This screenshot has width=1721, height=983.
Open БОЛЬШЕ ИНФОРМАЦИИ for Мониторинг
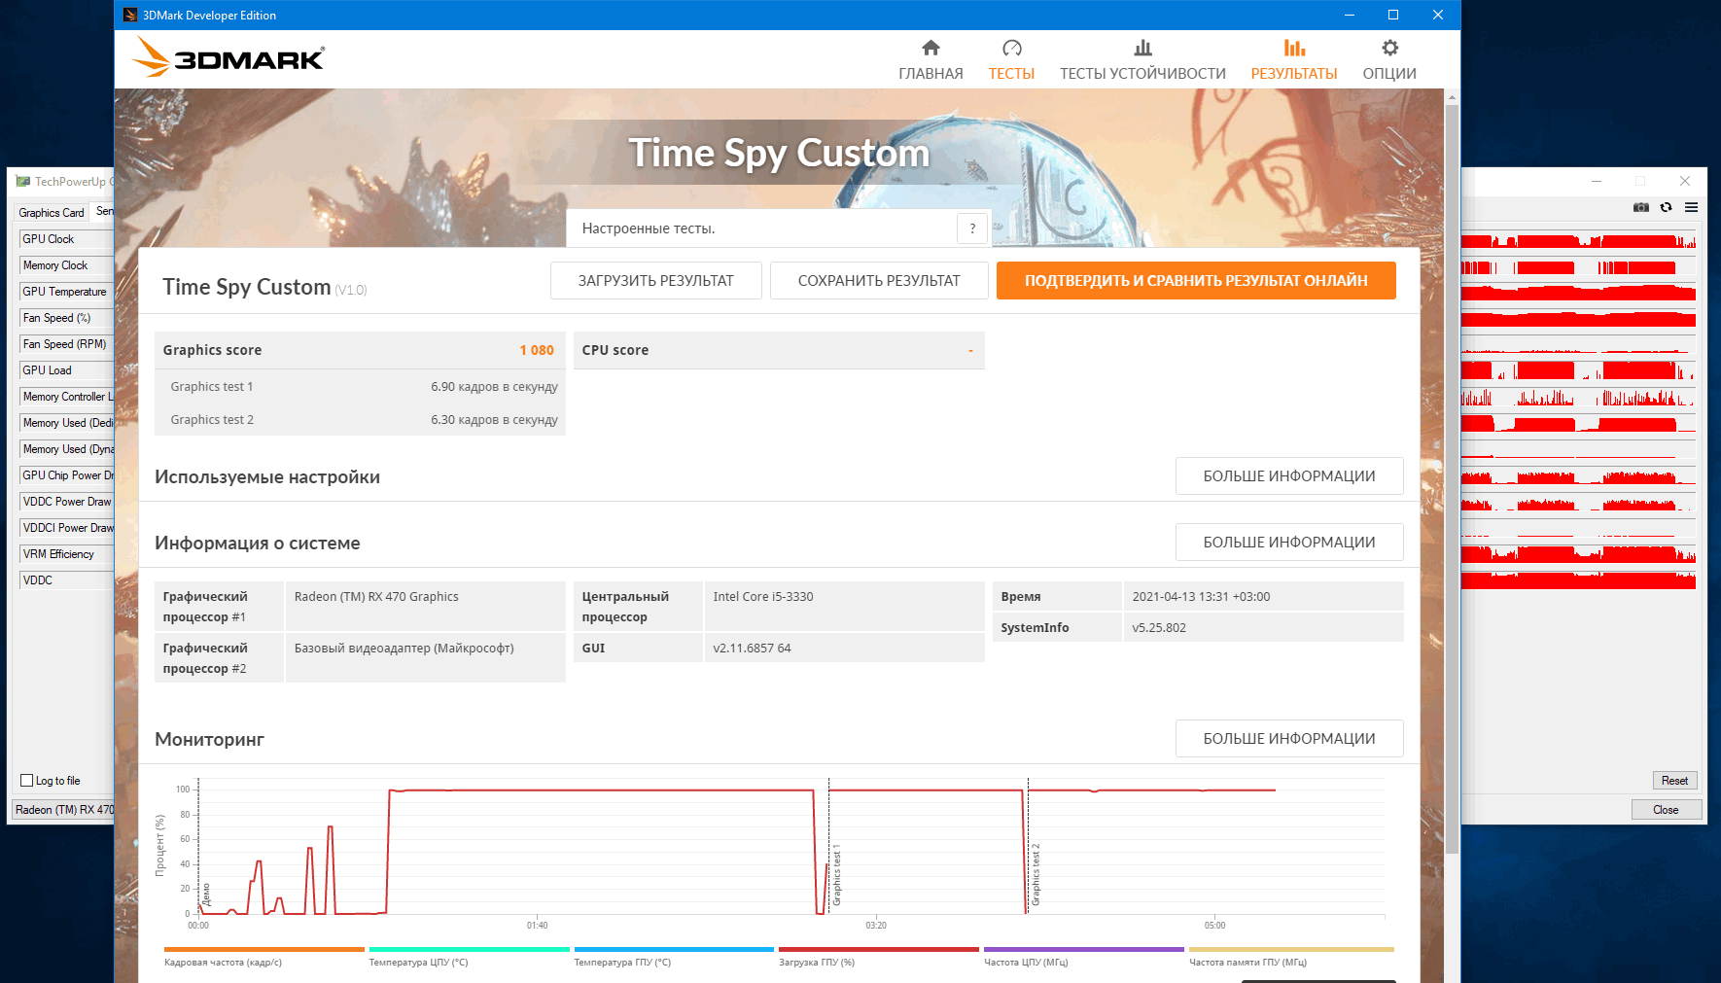click(x=1289, y=738)
